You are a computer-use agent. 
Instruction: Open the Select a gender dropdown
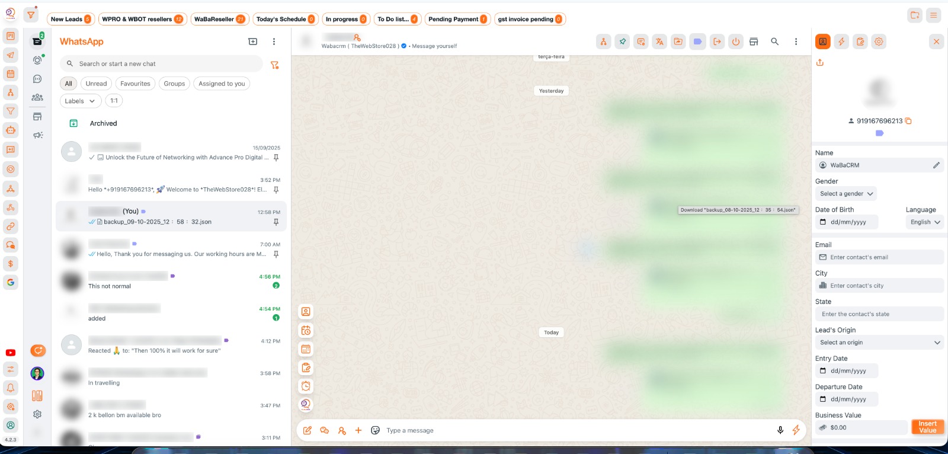tap(845, 194)
